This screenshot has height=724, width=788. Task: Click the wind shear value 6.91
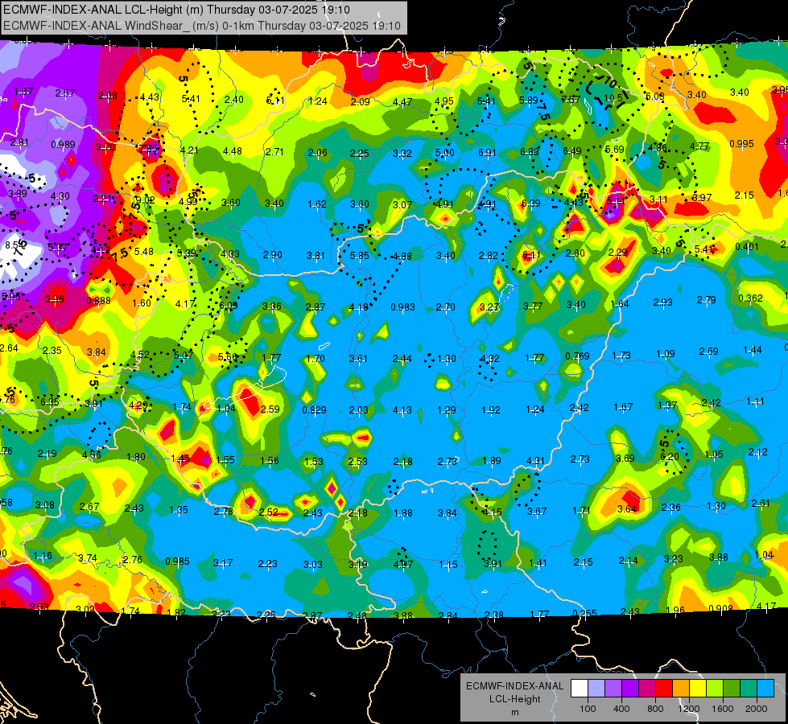pyautogui.click(x=487, y=152)
